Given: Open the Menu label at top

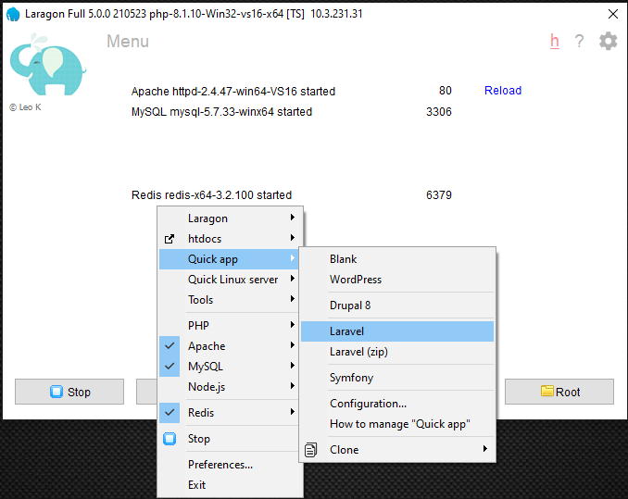Looking at the screenshot, I should (x=128, y=42).
